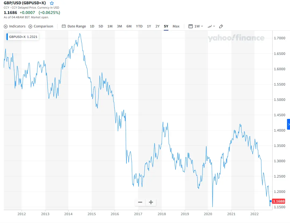Open the Comparison option
The height and width of the screenshot is (223, 290).
(41, 26)
